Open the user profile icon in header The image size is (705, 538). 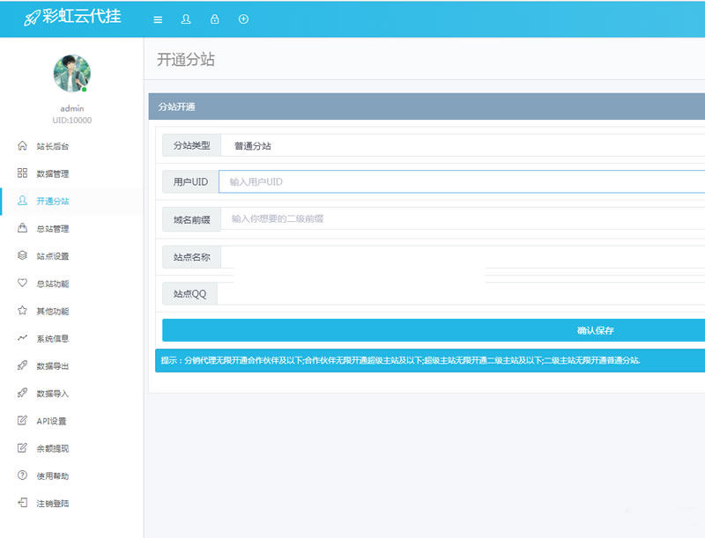[x=186, y=18]
